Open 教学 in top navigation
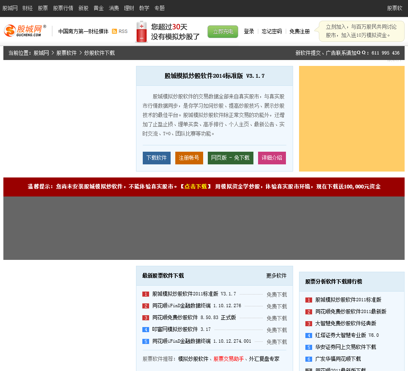This screenshot has width=408, height=371. 144,8
